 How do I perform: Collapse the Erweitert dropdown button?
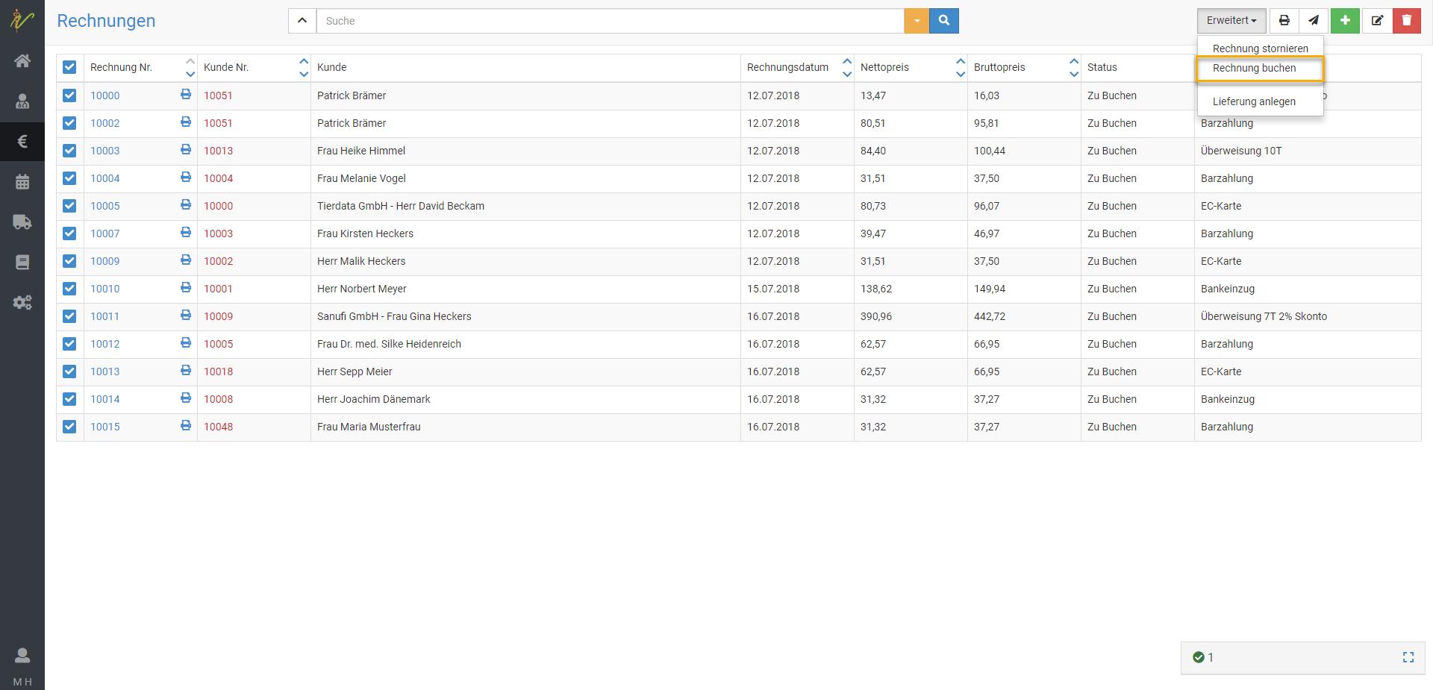(1231, 21)
